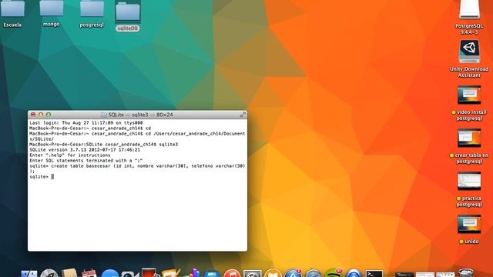Image resolution: width=493 pixels, height=277 pixels.
Task: Open Spotify green icon in the Dock
Action: [x=334, y=273]
